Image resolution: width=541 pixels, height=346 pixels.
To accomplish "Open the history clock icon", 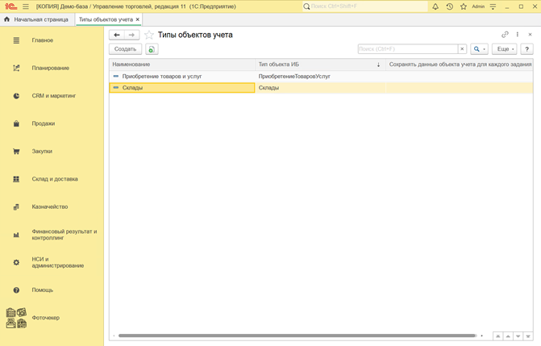I will pos(449,6).
